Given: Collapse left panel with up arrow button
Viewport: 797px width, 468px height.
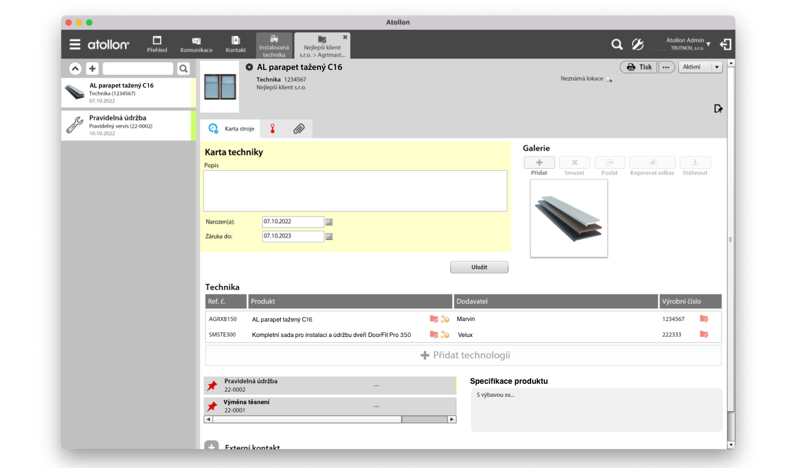Looking at the screenshot, I should 75,68.
